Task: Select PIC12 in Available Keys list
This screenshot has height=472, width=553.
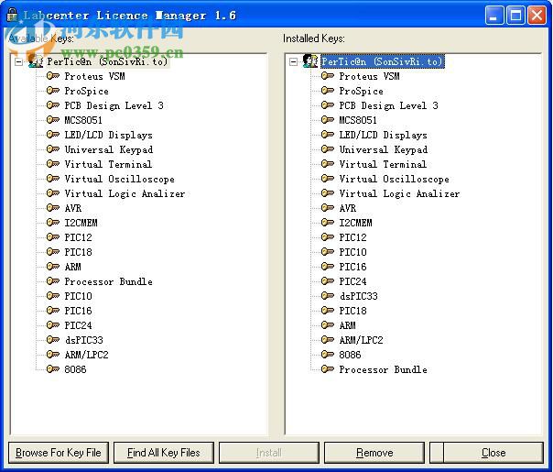Action: (79, 237)
